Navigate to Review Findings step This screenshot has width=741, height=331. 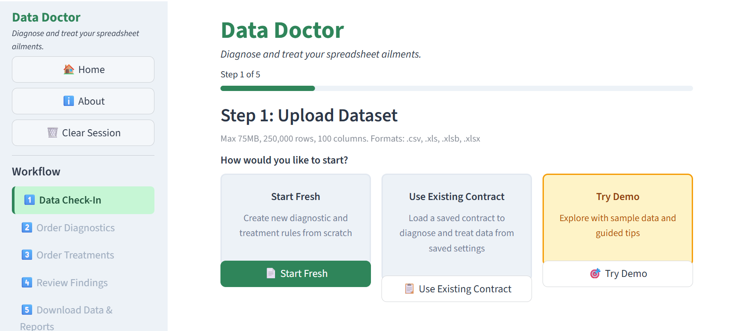point(72,282)
